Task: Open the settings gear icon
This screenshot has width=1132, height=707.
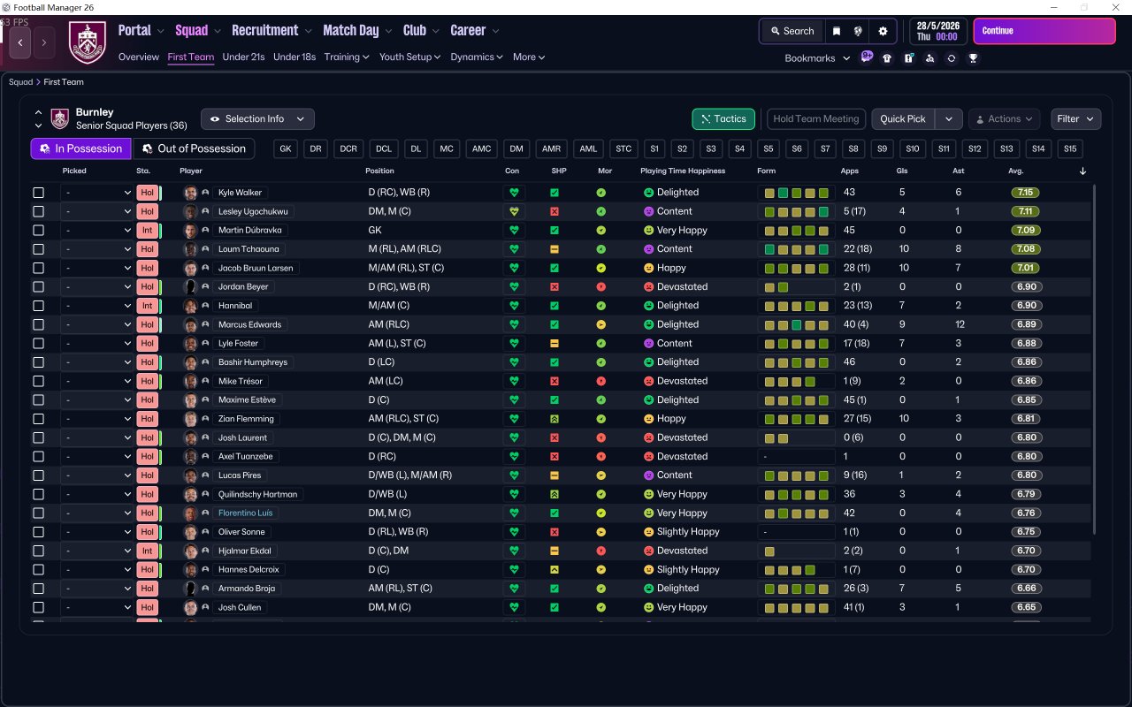Action: 883,31
